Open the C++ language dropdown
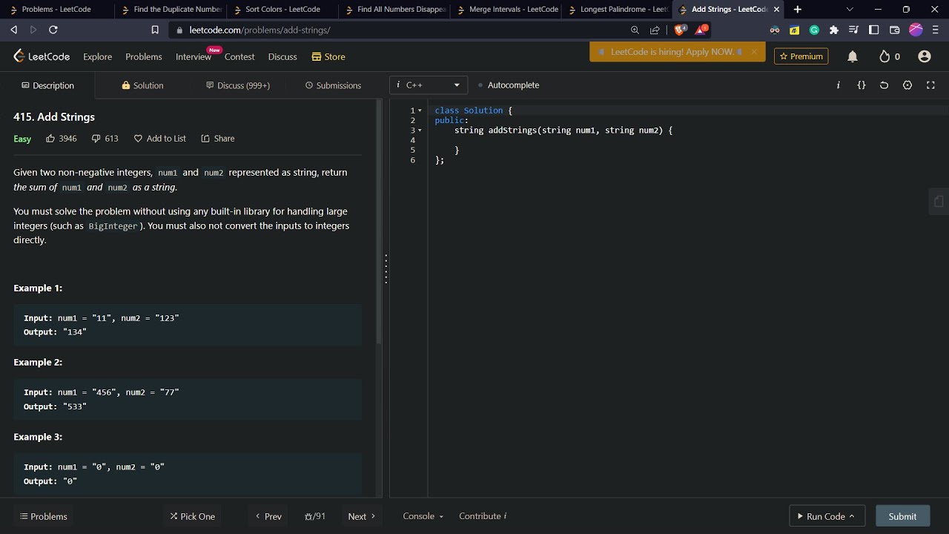949x534 pixels. point(429,85)
